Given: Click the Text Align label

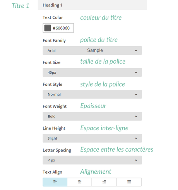Looking at the screenshot, I should (x=53, y=172).
